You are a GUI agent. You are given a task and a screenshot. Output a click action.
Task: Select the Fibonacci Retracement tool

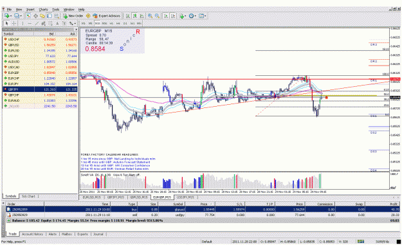50,23
